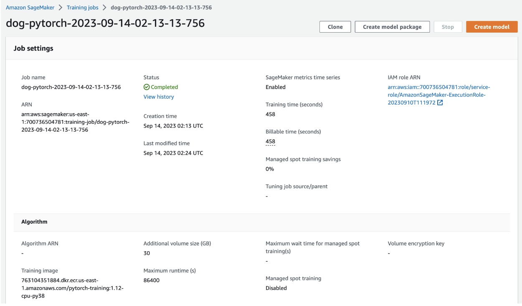Click Creation time value Sep 14, 2023 02:13 UTC
This screenshot has height=306, width=522.
(x=173, y=126)
